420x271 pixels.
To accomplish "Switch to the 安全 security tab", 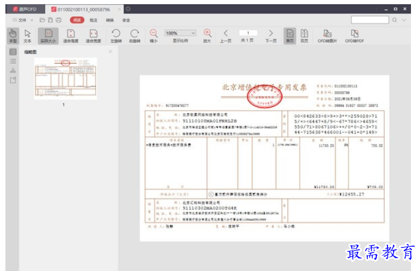I will [x=126, y=20].
